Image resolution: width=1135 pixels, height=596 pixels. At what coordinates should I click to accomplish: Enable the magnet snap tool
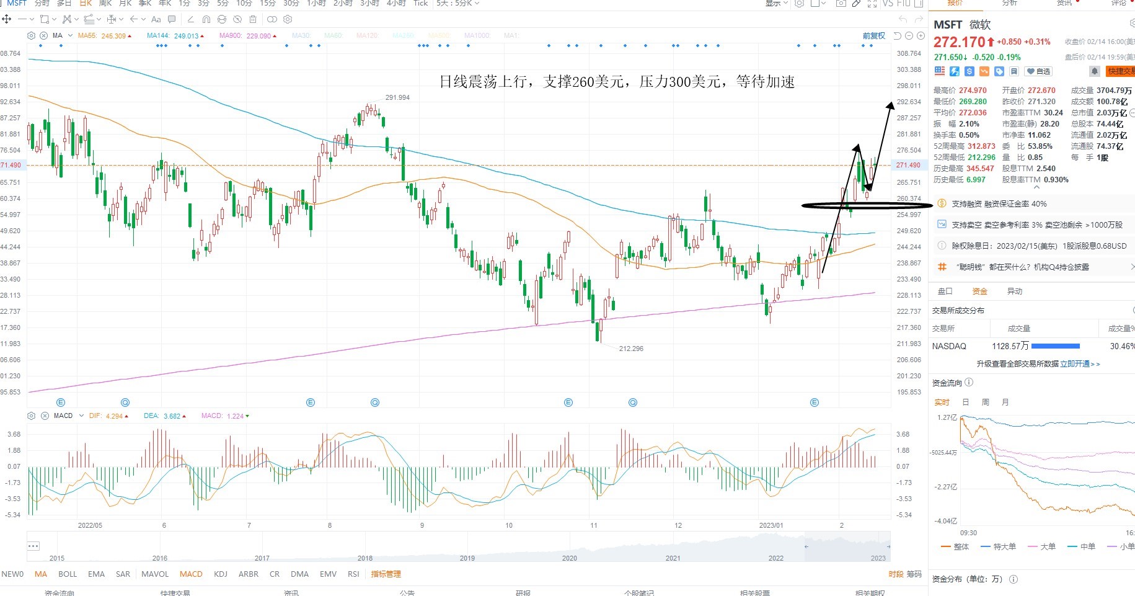point(206,19)
